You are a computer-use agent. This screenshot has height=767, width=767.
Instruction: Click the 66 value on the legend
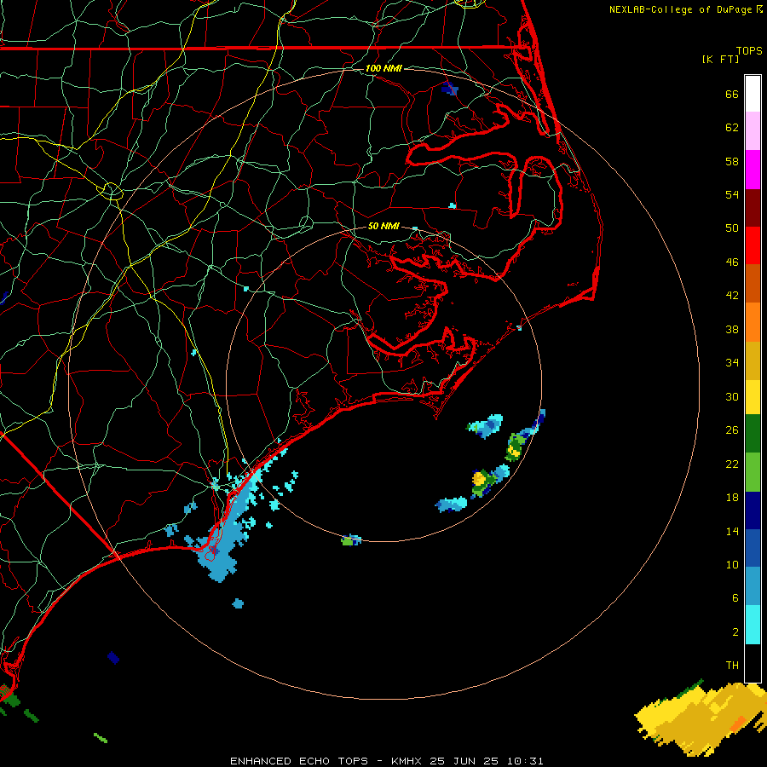(x=732, y=94)
